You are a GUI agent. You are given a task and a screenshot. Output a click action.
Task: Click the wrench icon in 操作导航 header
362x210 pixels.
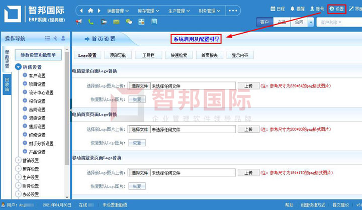click(x=55, y=38)
